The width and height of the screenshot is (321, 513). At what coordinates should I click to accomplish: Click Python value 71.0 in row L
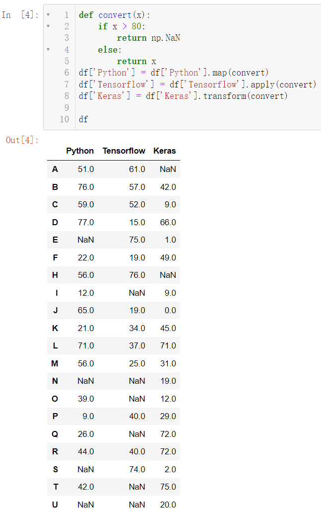click(86, 345)
